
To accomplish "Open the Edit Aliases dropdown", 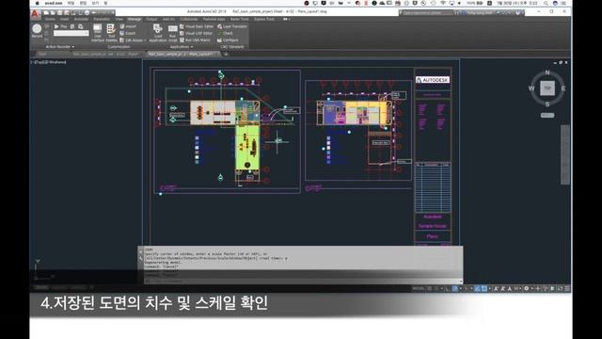I will coord(133,40).
